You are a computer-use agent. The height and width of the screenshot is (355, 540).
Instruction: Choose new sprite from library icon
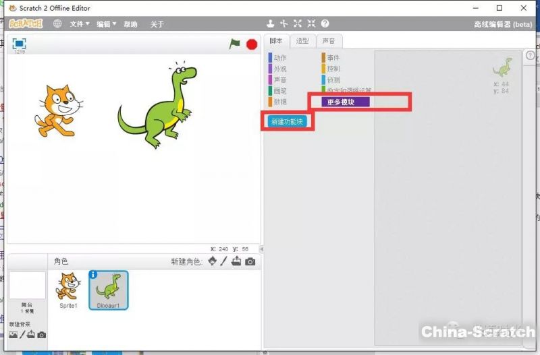pos(213,261)
